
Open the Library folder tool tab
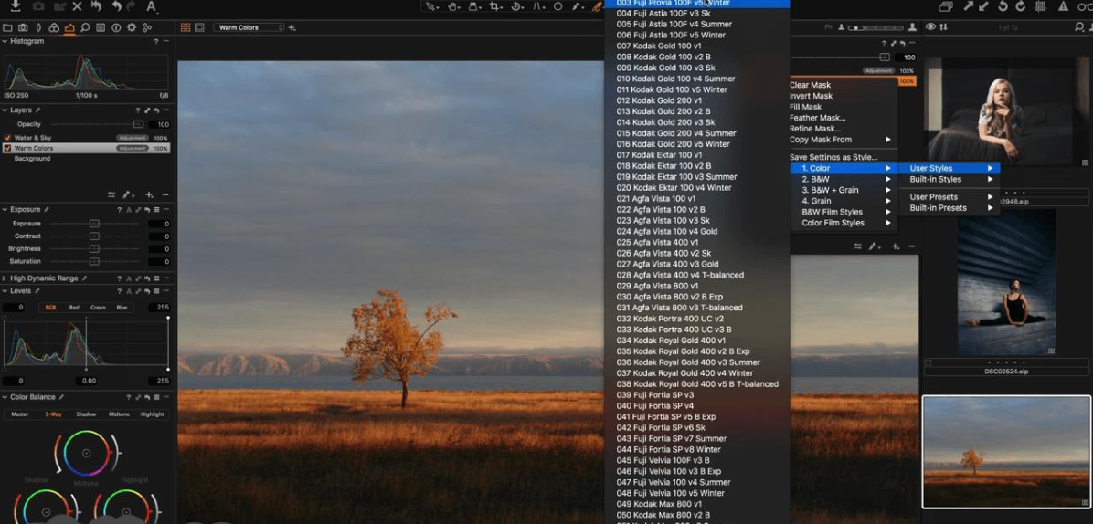(x=7, y=27)
